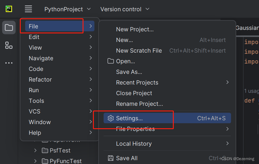This screenshot has width=259, height=164.
Task: Select Close Project menu entry
Action: tap(134, 93)
